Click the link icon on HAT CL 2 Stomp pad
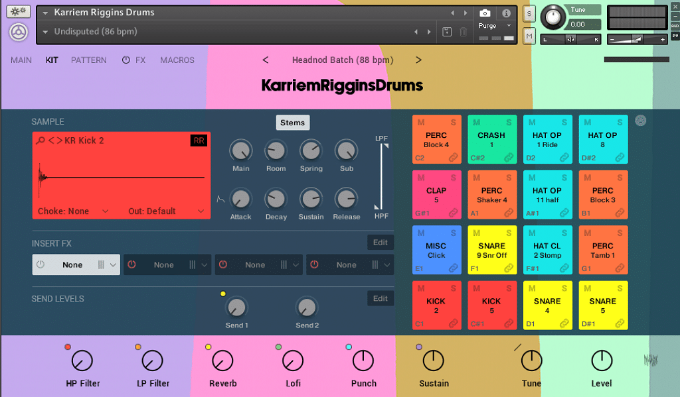 point(564,268)
